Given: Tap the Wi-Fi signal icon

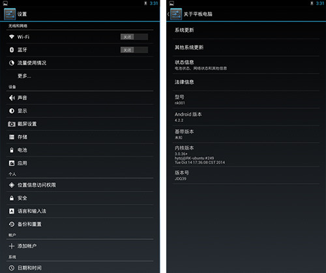Looking at the screenshot, I should [12, 36].
